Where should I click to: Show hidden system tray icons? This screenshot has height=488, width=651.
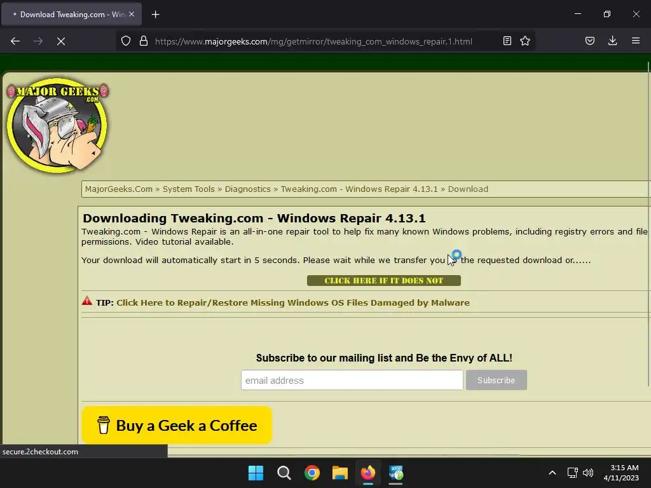tap(552, 473)
